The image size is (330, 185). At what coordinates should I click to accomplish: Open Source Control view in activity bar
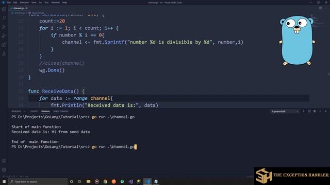click(4, 27)
